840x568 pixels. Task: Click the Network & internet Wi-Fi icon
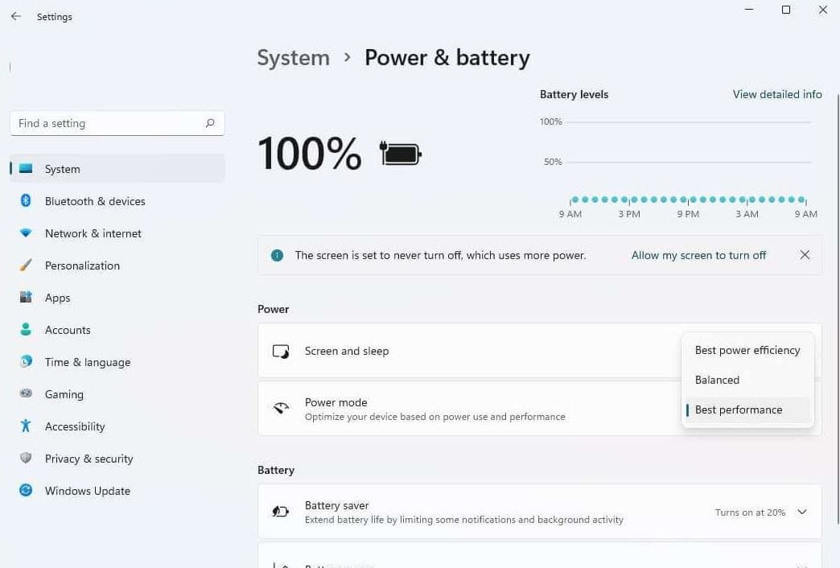(x=26, y=233)
